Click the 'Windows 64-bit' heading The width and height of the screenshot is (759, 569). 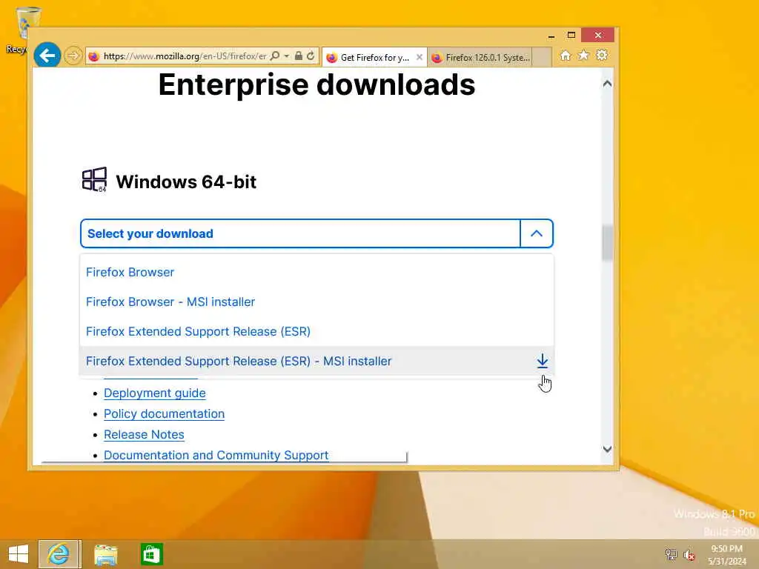click(x=186, y=182)
